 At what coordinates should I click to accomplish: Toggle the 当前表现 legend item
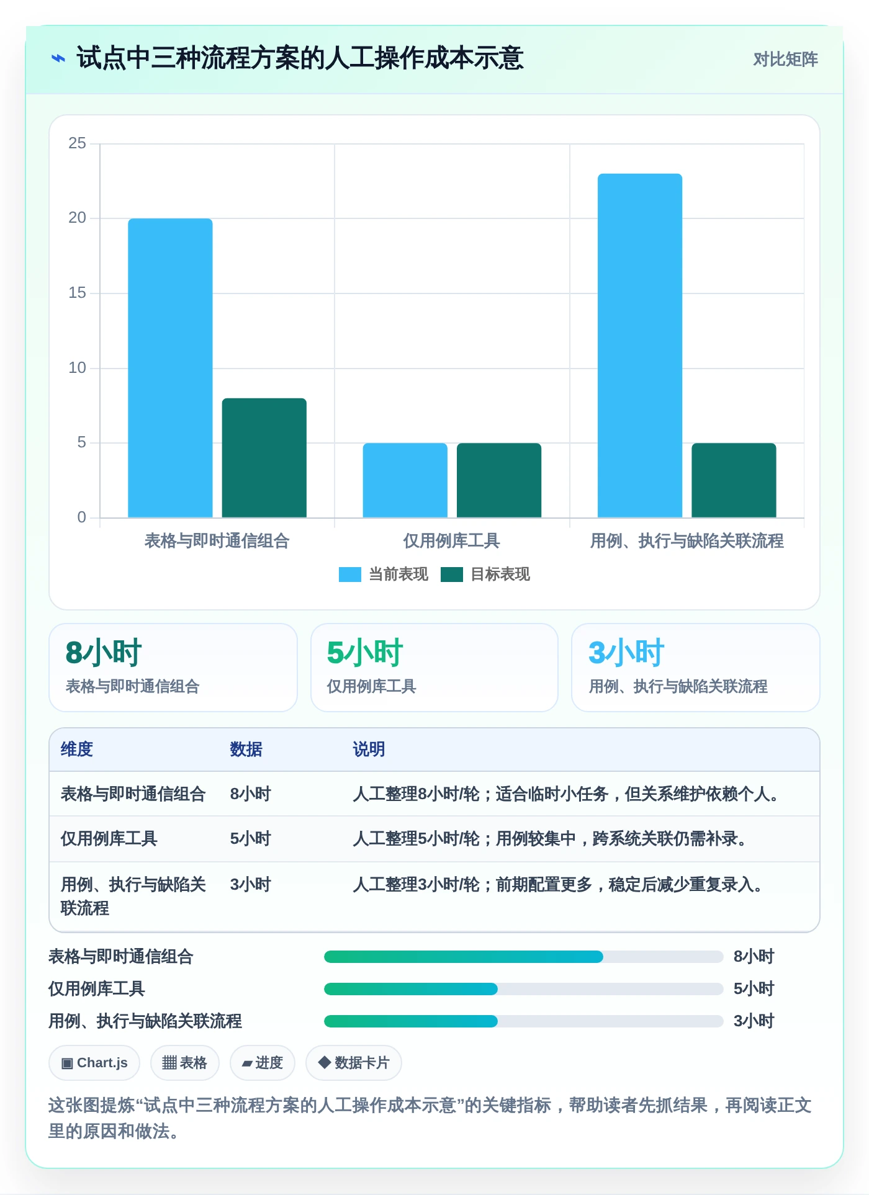click(384, 575)
